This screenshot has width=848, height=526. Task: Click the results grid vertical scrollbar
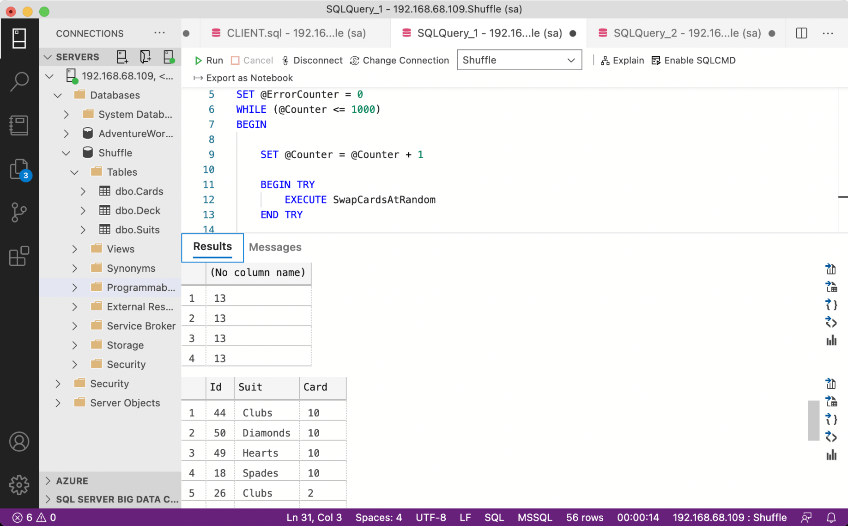[x=813, y=421]
